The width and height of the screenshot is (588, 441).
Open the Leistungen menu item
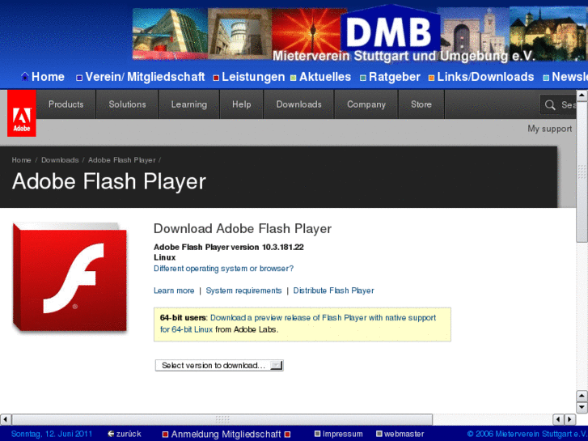click(253, 77)
